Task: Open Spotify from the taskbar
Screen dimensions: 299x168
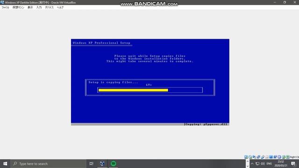Action: [113, 164]
